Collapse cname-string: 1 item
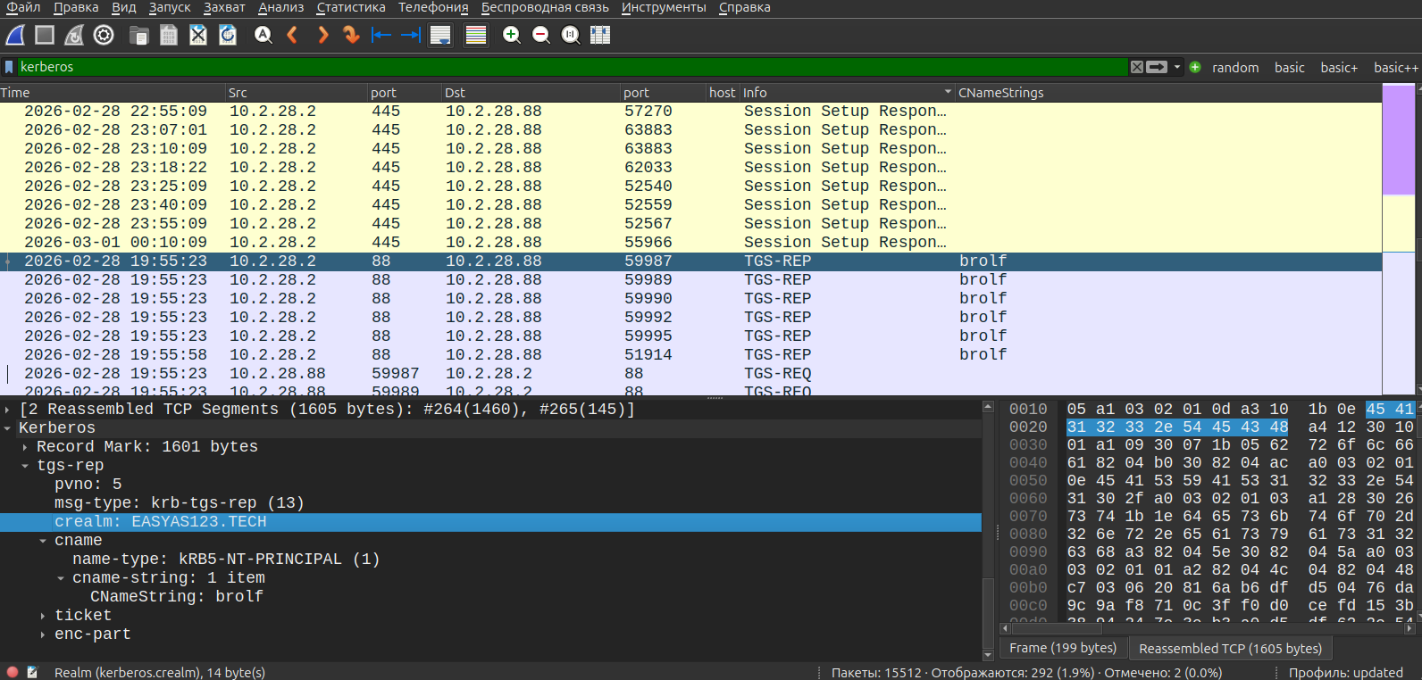This screenshot has width=1422, height=680. (61, 578)
